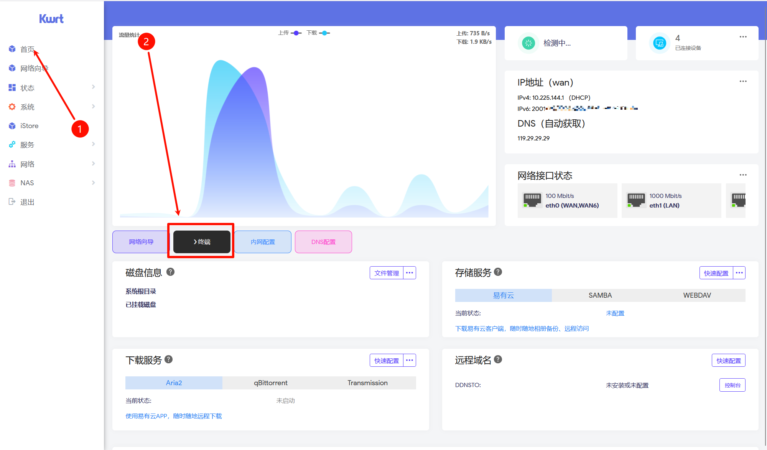767x450 pixels.
Task: Click the help icon next to 磁盘信息
Action: (x=170, y=272)
